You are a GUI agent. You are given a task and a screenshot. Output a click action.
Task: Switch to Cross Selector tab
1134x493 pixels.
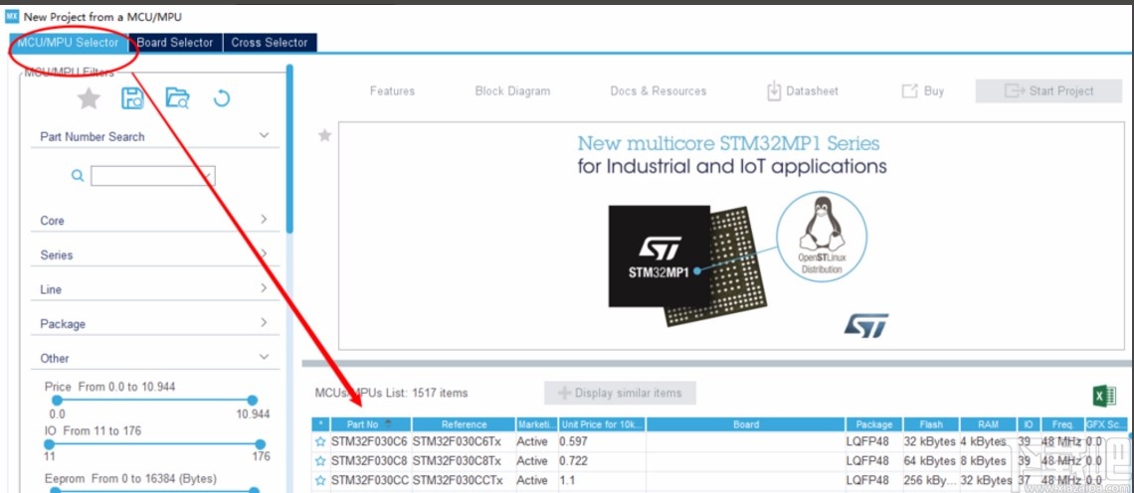pos(270,43)
